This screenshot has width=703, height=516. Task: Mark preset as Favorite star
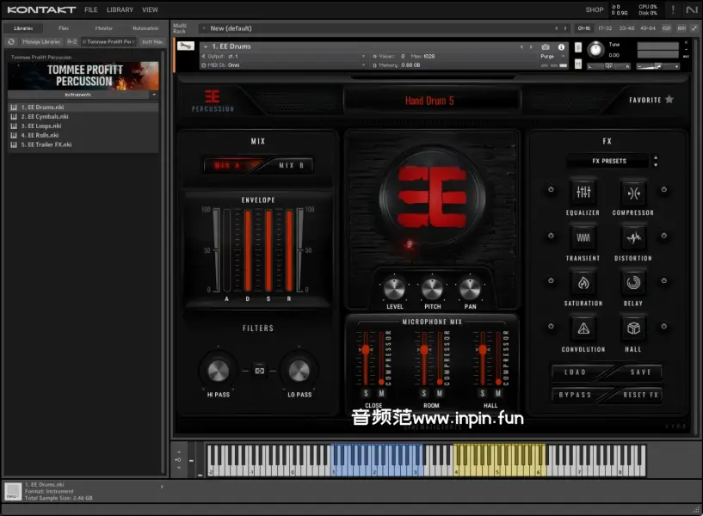coord(669,100)
